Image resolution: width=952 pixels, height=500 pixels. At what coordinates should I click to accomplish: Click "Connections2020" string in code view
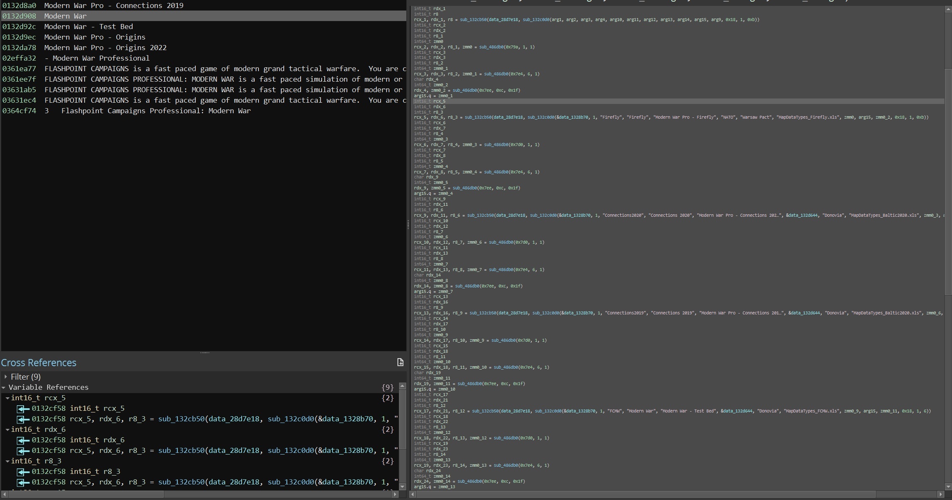coord(623,215)
